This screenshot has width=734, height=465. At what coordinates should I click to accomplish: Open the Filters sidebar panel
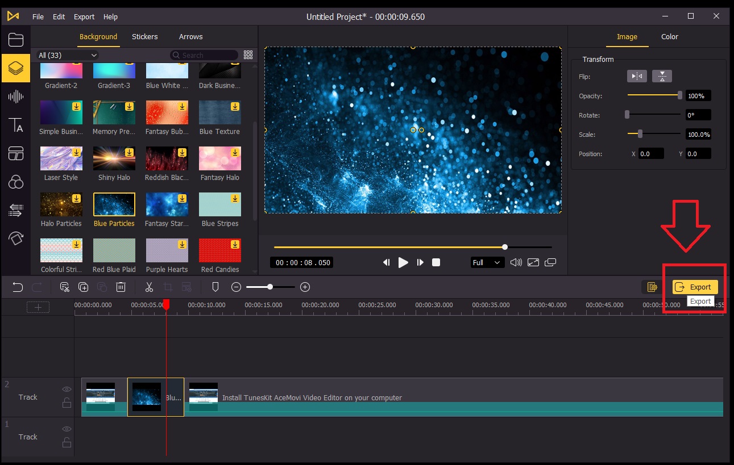coord(15,182)
